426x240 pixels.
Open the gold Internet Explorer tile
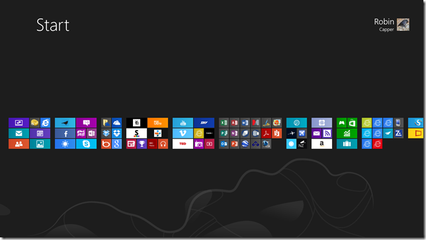[x=199, y=133]
